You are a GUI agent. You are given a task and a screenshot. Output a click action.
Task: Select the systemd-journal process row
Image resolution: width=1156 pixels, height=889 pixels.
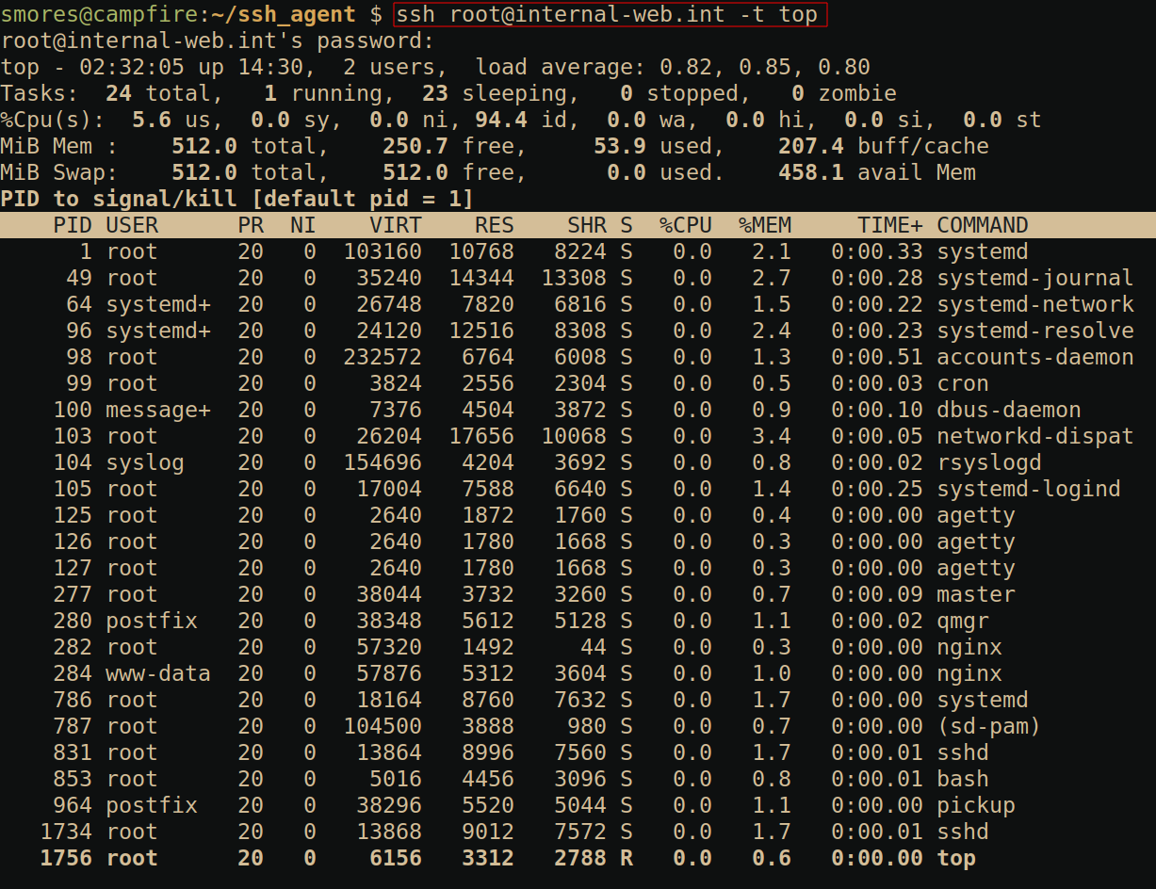click(565, 278)
